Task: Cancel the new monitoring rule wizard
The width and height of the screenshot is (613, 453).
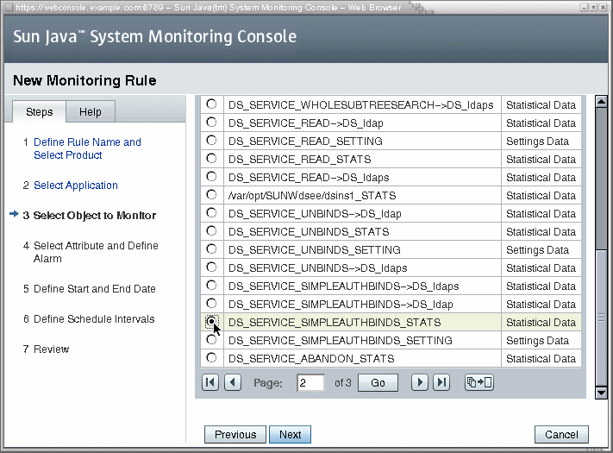Action: 561,435
